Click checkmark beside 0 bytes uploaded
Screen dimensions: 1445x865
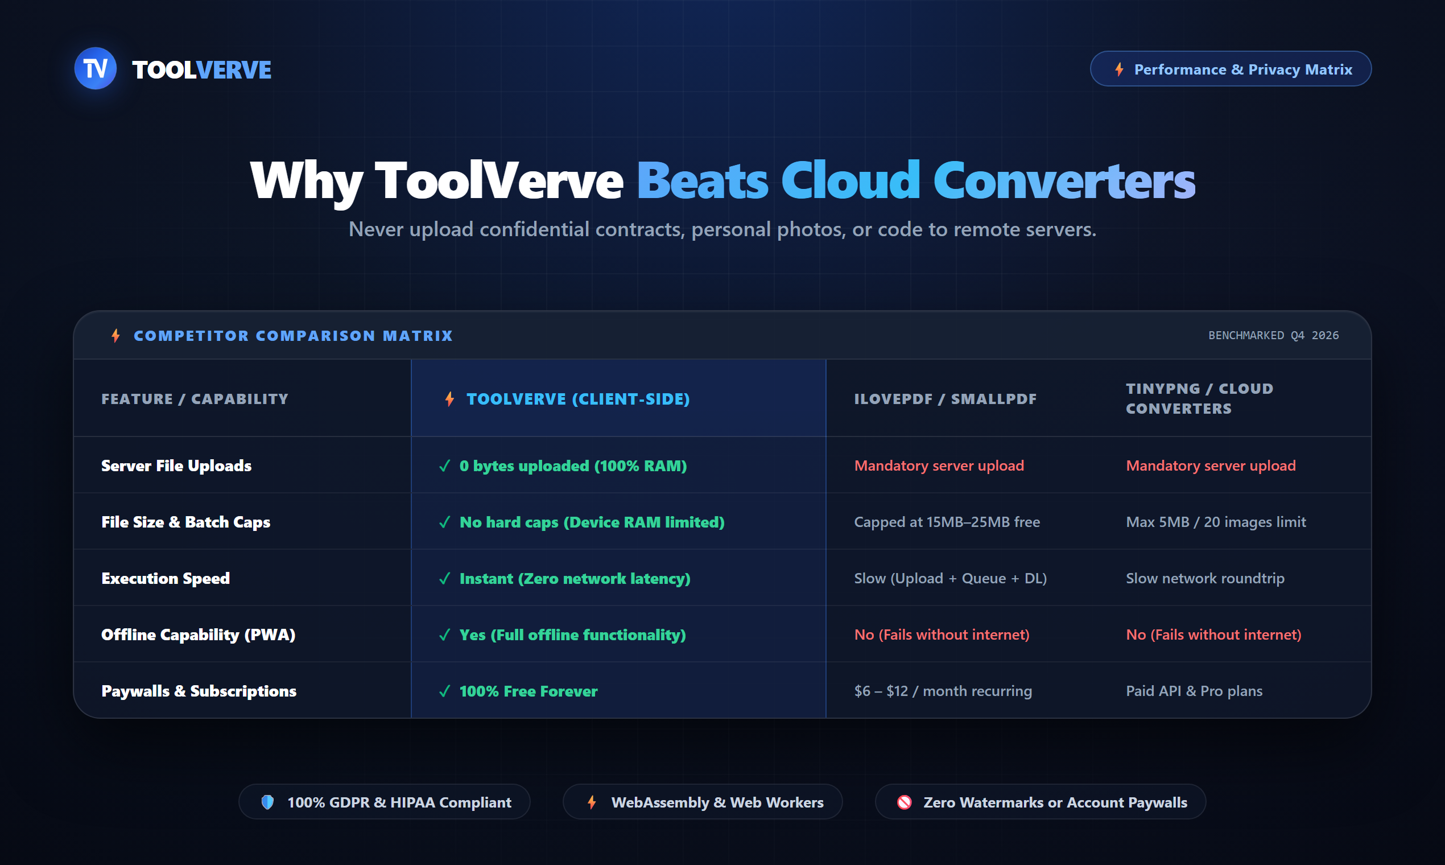(x=444, y=466)
